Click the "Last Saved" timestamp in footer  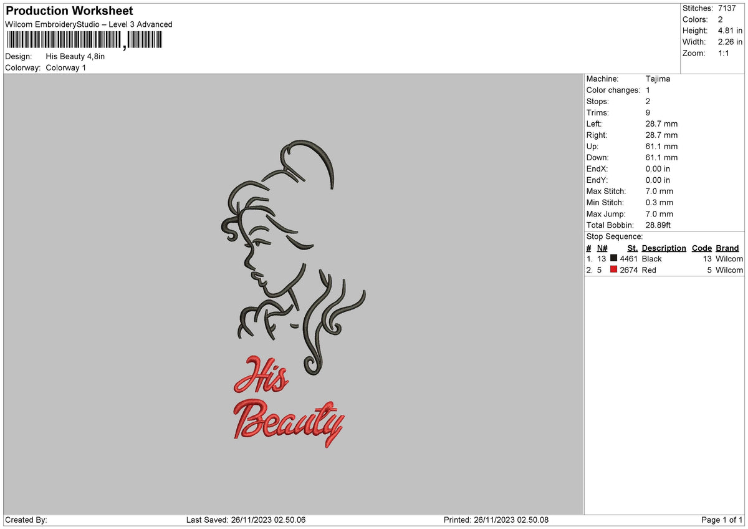pos(246,520)
